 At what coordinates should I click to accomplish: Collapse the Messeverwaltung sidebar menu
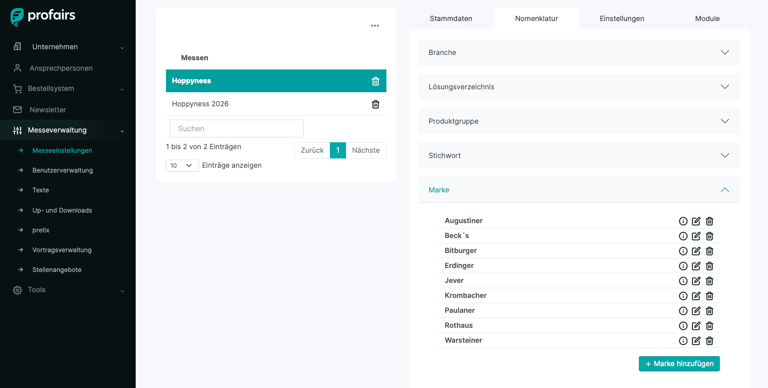[68, 130]
